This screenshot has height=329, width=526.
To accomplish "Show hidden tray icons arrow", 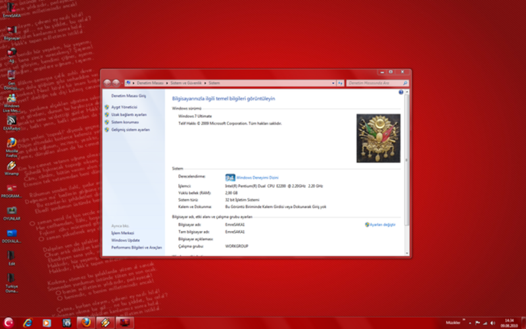I will click(470, 323).
